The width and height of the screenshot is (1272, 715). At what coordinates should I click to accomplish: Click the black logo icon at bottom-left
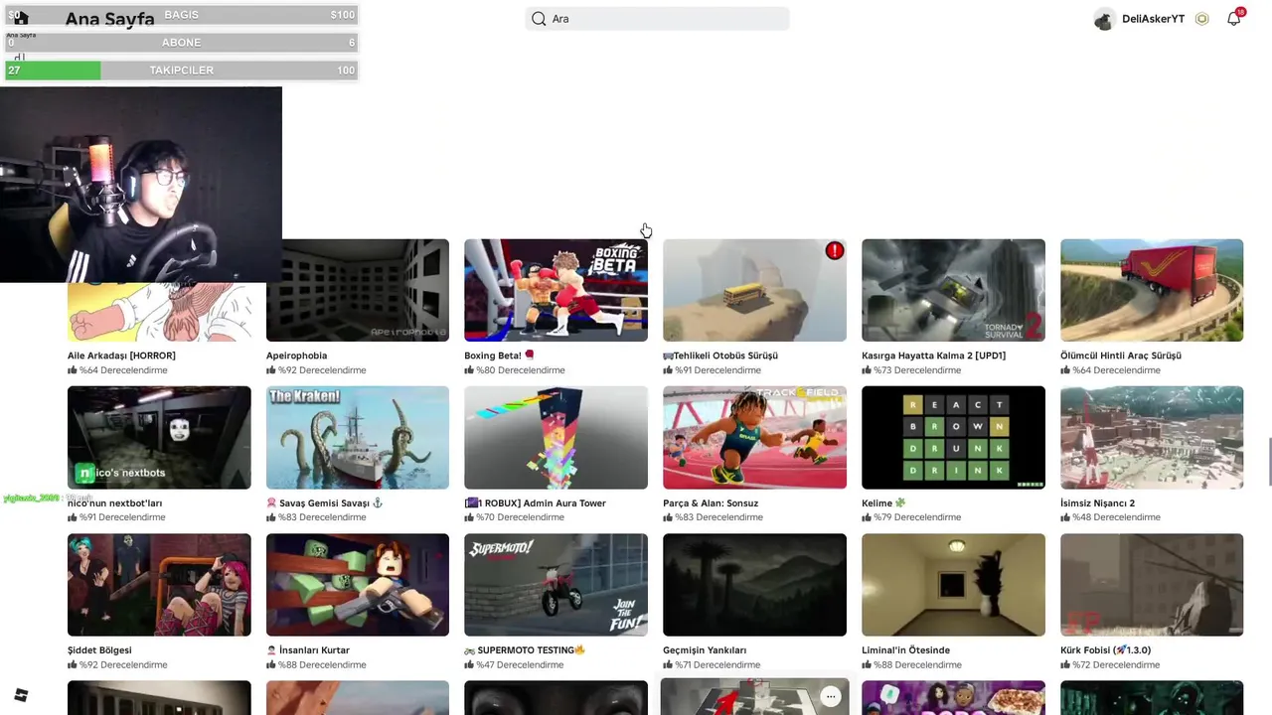pos(21,695)
